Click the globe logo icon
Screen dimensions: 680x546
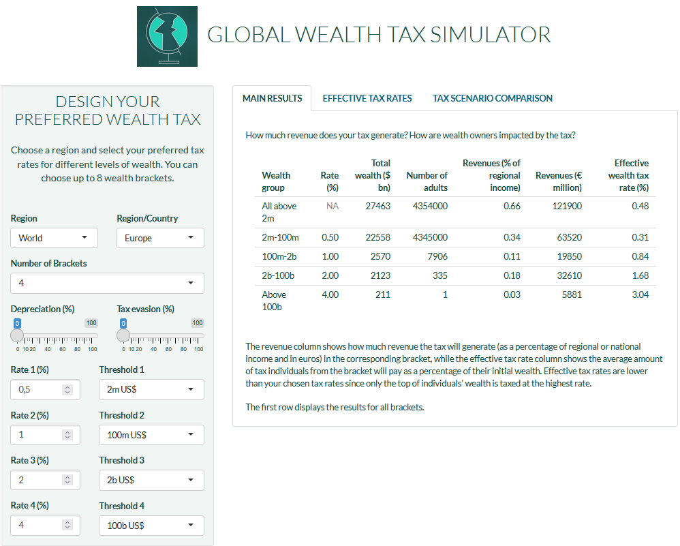point(167,37)
